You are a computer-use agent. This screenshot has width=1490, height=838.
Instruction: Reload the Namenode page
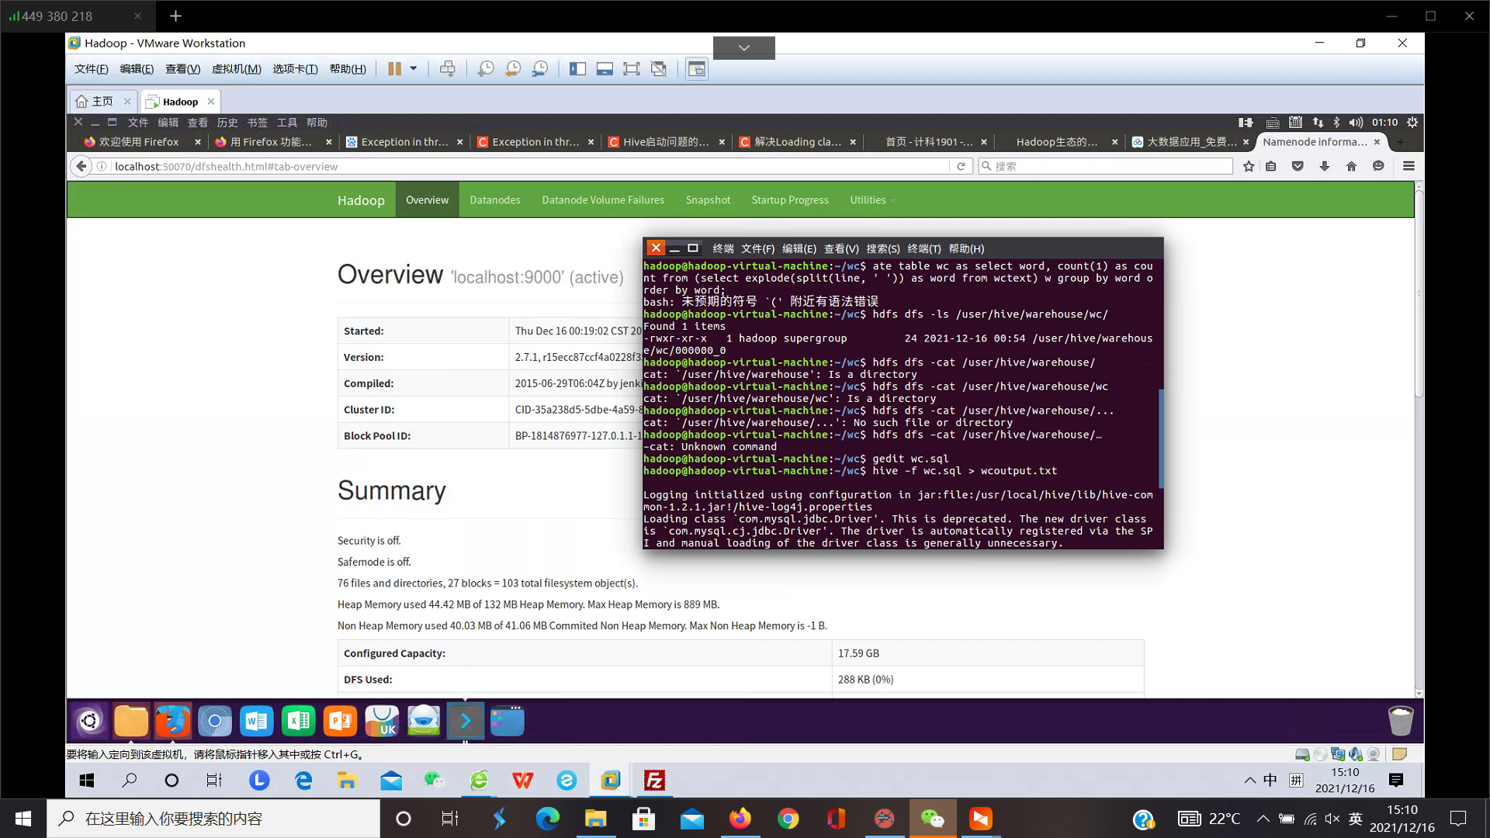[x=961, y=166]
